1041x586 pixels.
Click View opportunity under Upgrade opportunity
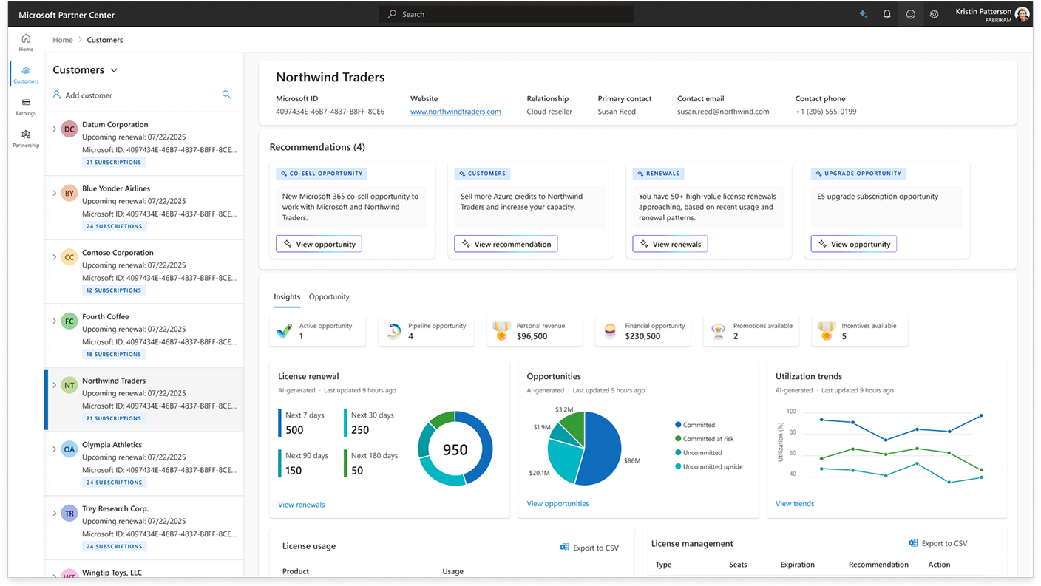point(854,244)
